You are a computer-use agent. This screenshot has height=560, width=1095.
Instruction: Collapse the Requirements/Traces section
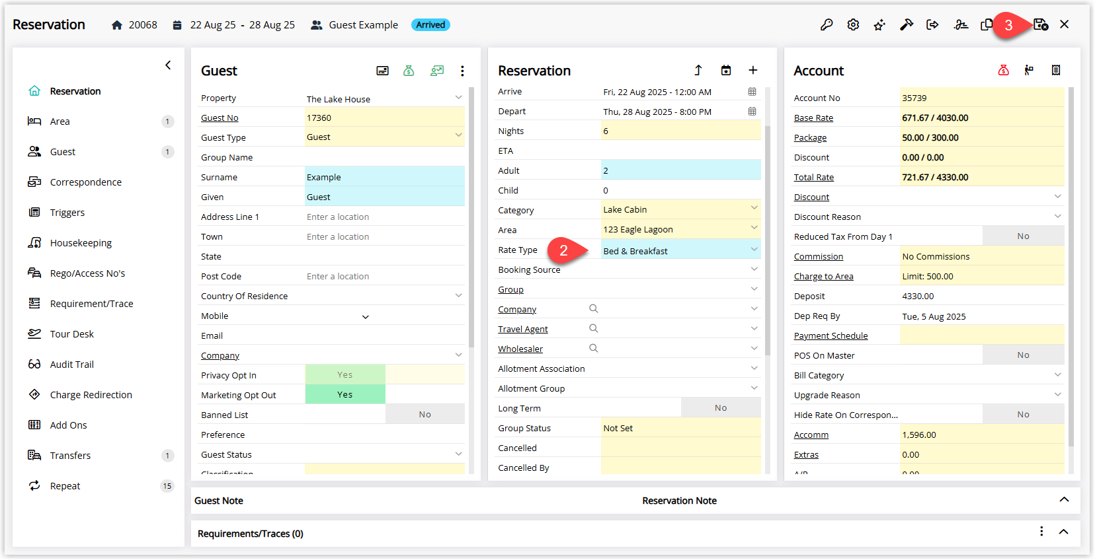pos(1063,532)
